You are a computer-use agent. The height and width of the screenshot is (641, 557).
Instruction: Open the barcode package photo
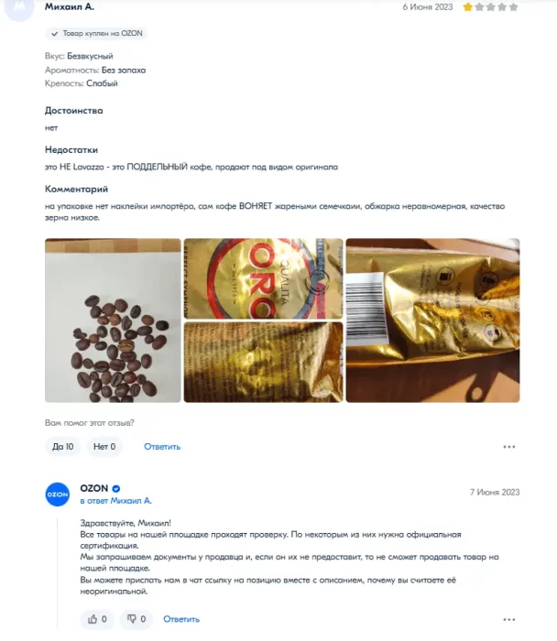point(432,320)
